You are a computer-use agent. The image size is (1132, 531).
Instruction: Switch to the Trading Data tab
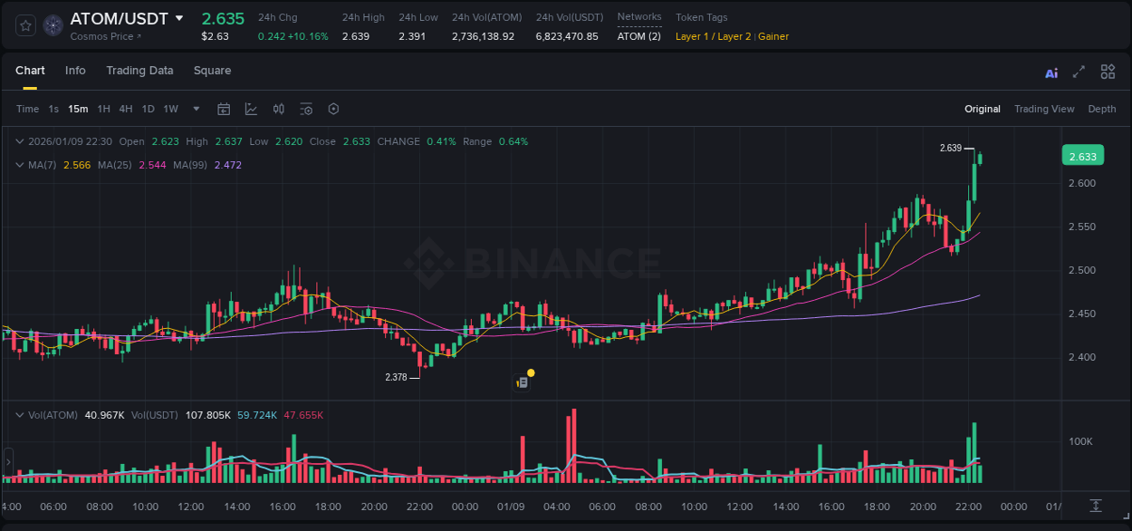click(139, 70)
